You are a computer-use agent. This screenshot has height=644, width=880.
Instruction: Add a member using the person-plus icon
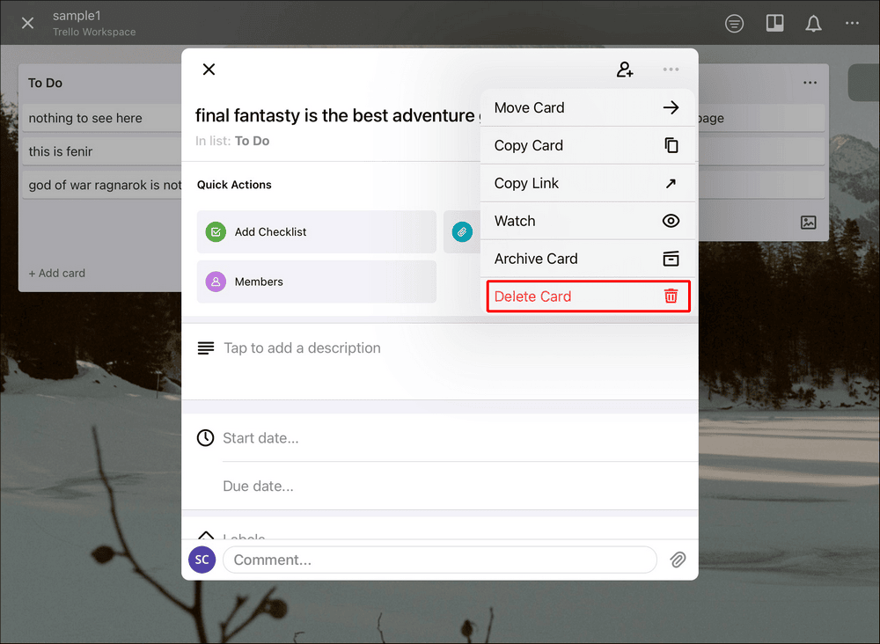[x=625, y=69]
